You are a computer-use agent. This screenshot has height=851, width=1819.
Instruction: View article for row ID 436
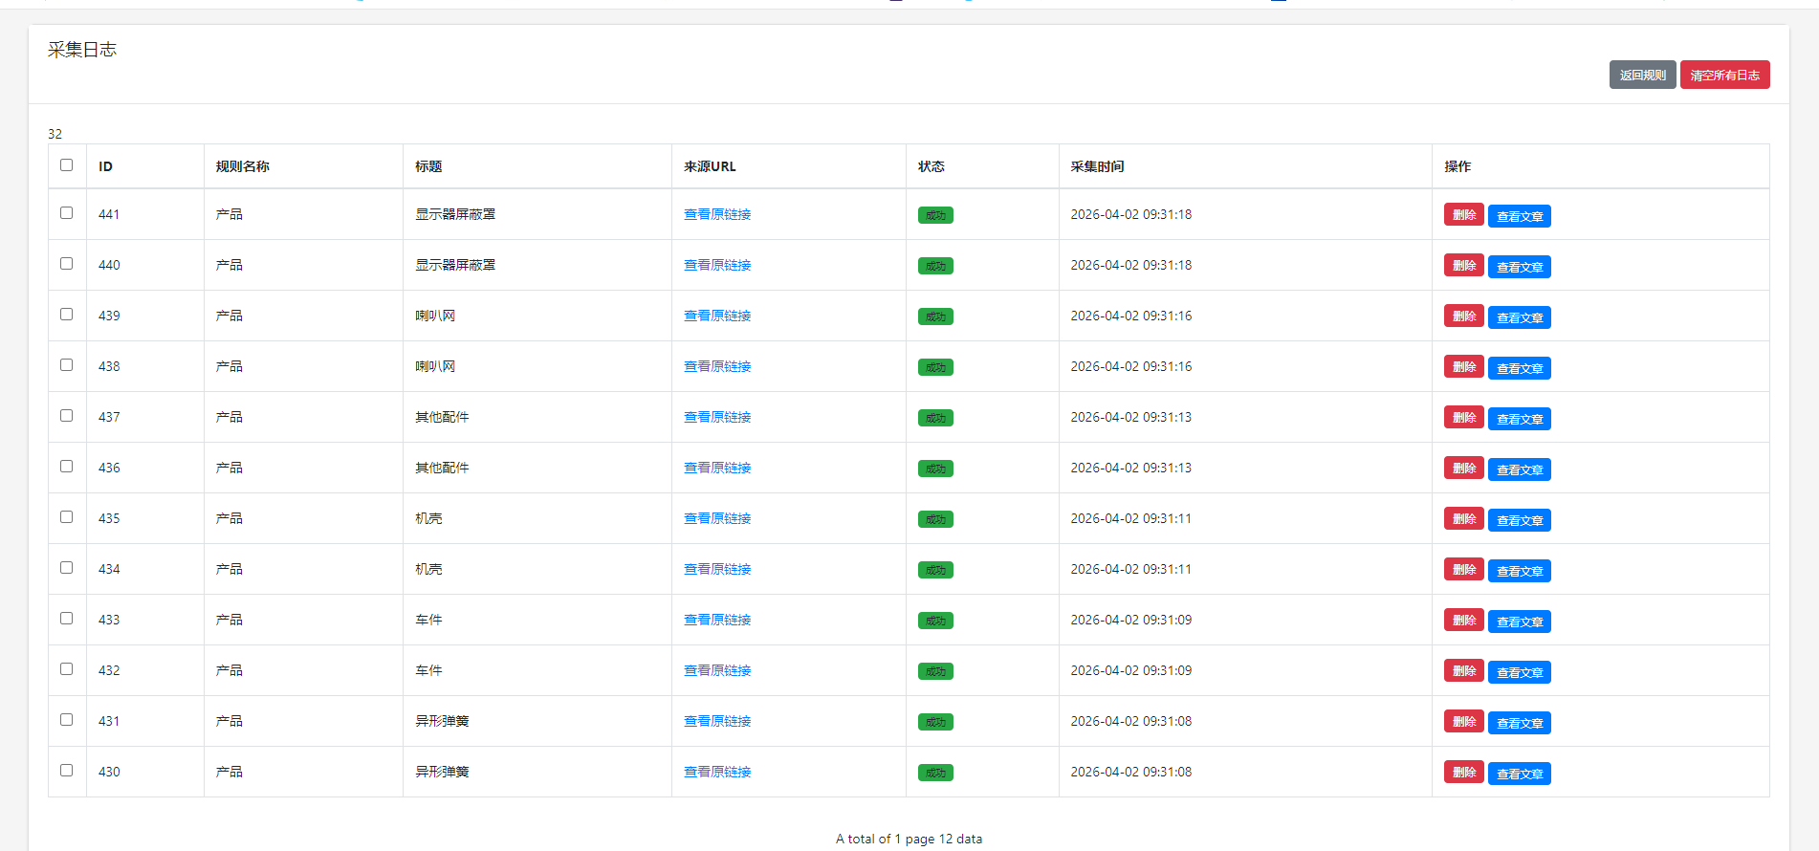point(1519,469)
